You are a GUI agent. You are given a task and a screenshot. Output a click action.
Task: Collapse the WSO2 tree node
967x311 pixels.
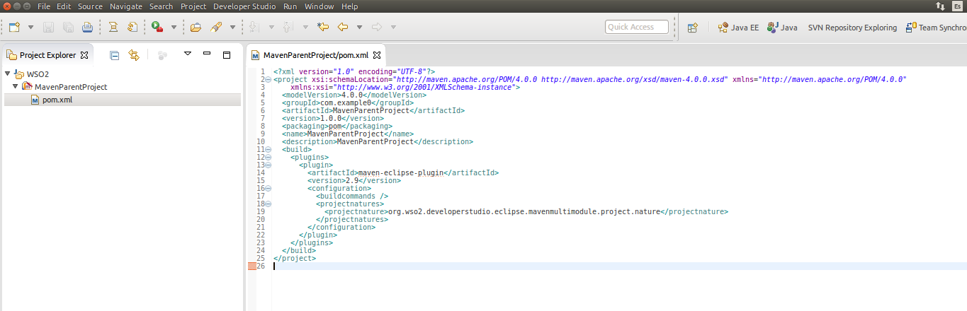click(8, 74)
